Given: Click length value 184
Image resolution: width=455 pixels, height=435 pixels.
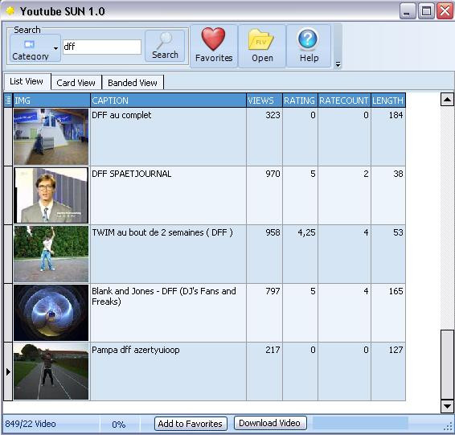Looking at the screenshot, I should click(x=396, y=115).
